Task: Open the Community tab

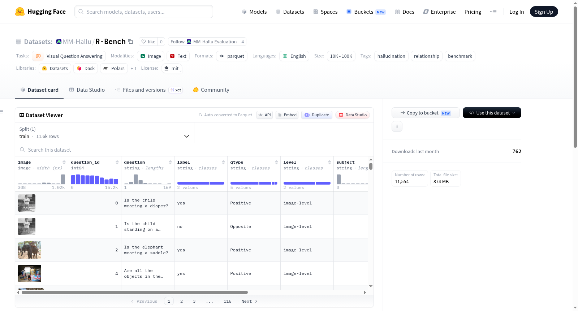Action: coord(211,90)
